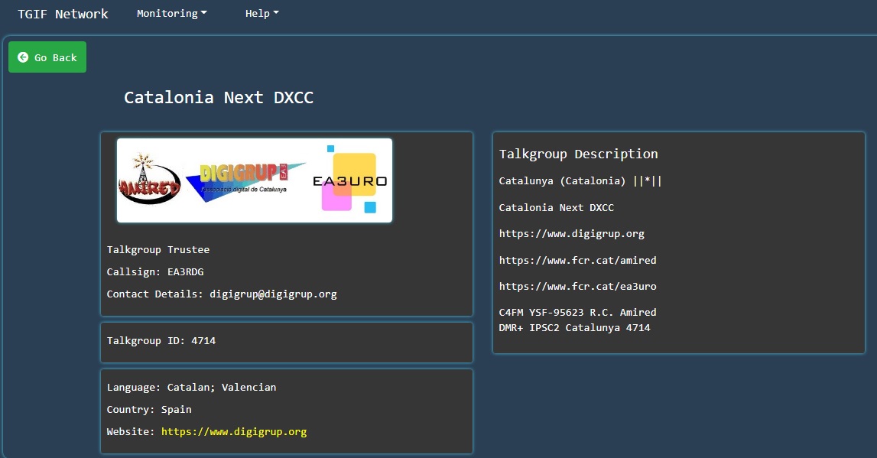The width and height of the screenshot is (877, 458).
Task: Click the DIGIGRUP logo in the banner
Action: [245, 182]
